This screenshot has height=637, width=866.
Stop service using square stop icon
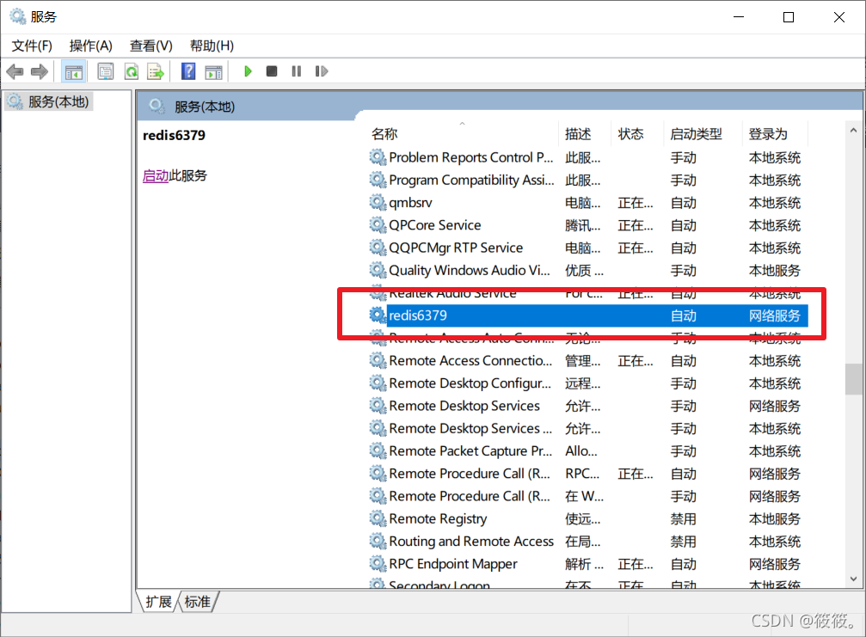271,71
